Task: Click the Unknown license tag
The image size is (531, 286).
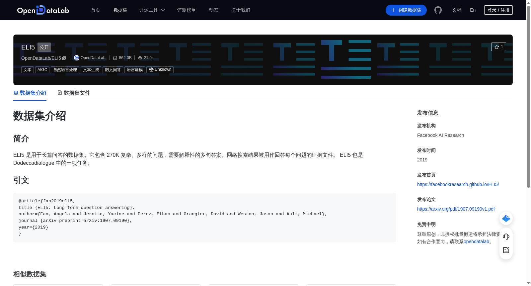Action: coord(160,70)
